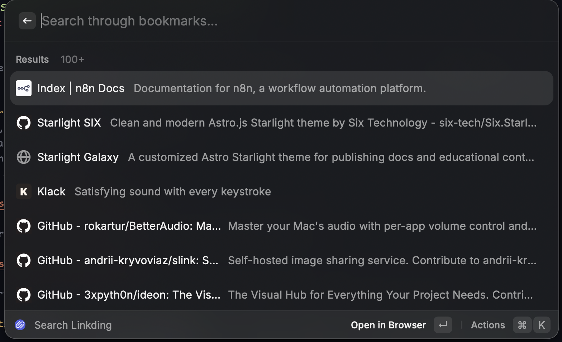
Task: Open the Klack bookmark entry
Action: coord(52,192)
